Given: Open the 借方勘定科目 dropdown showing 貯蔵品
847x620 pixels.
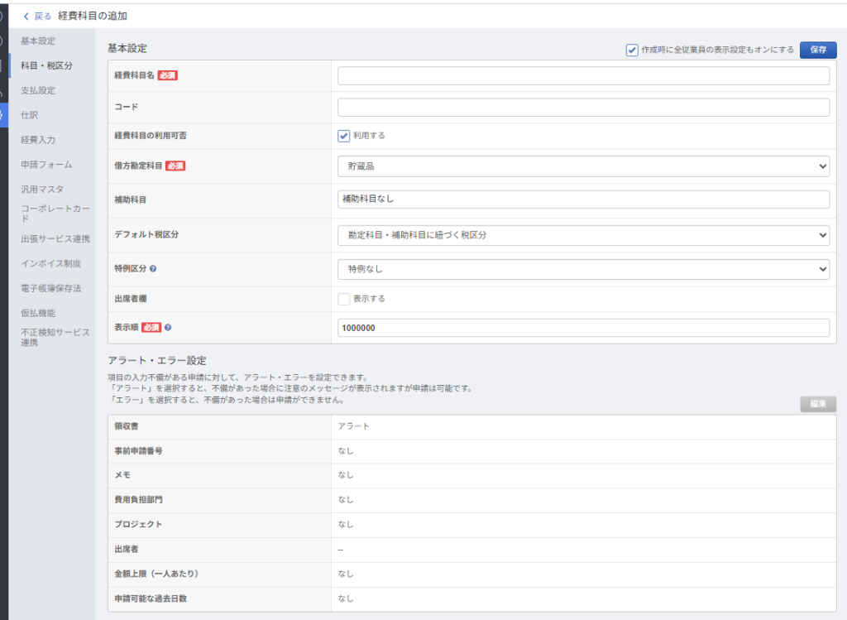Looking at the screenshot, I should [583, 166].
